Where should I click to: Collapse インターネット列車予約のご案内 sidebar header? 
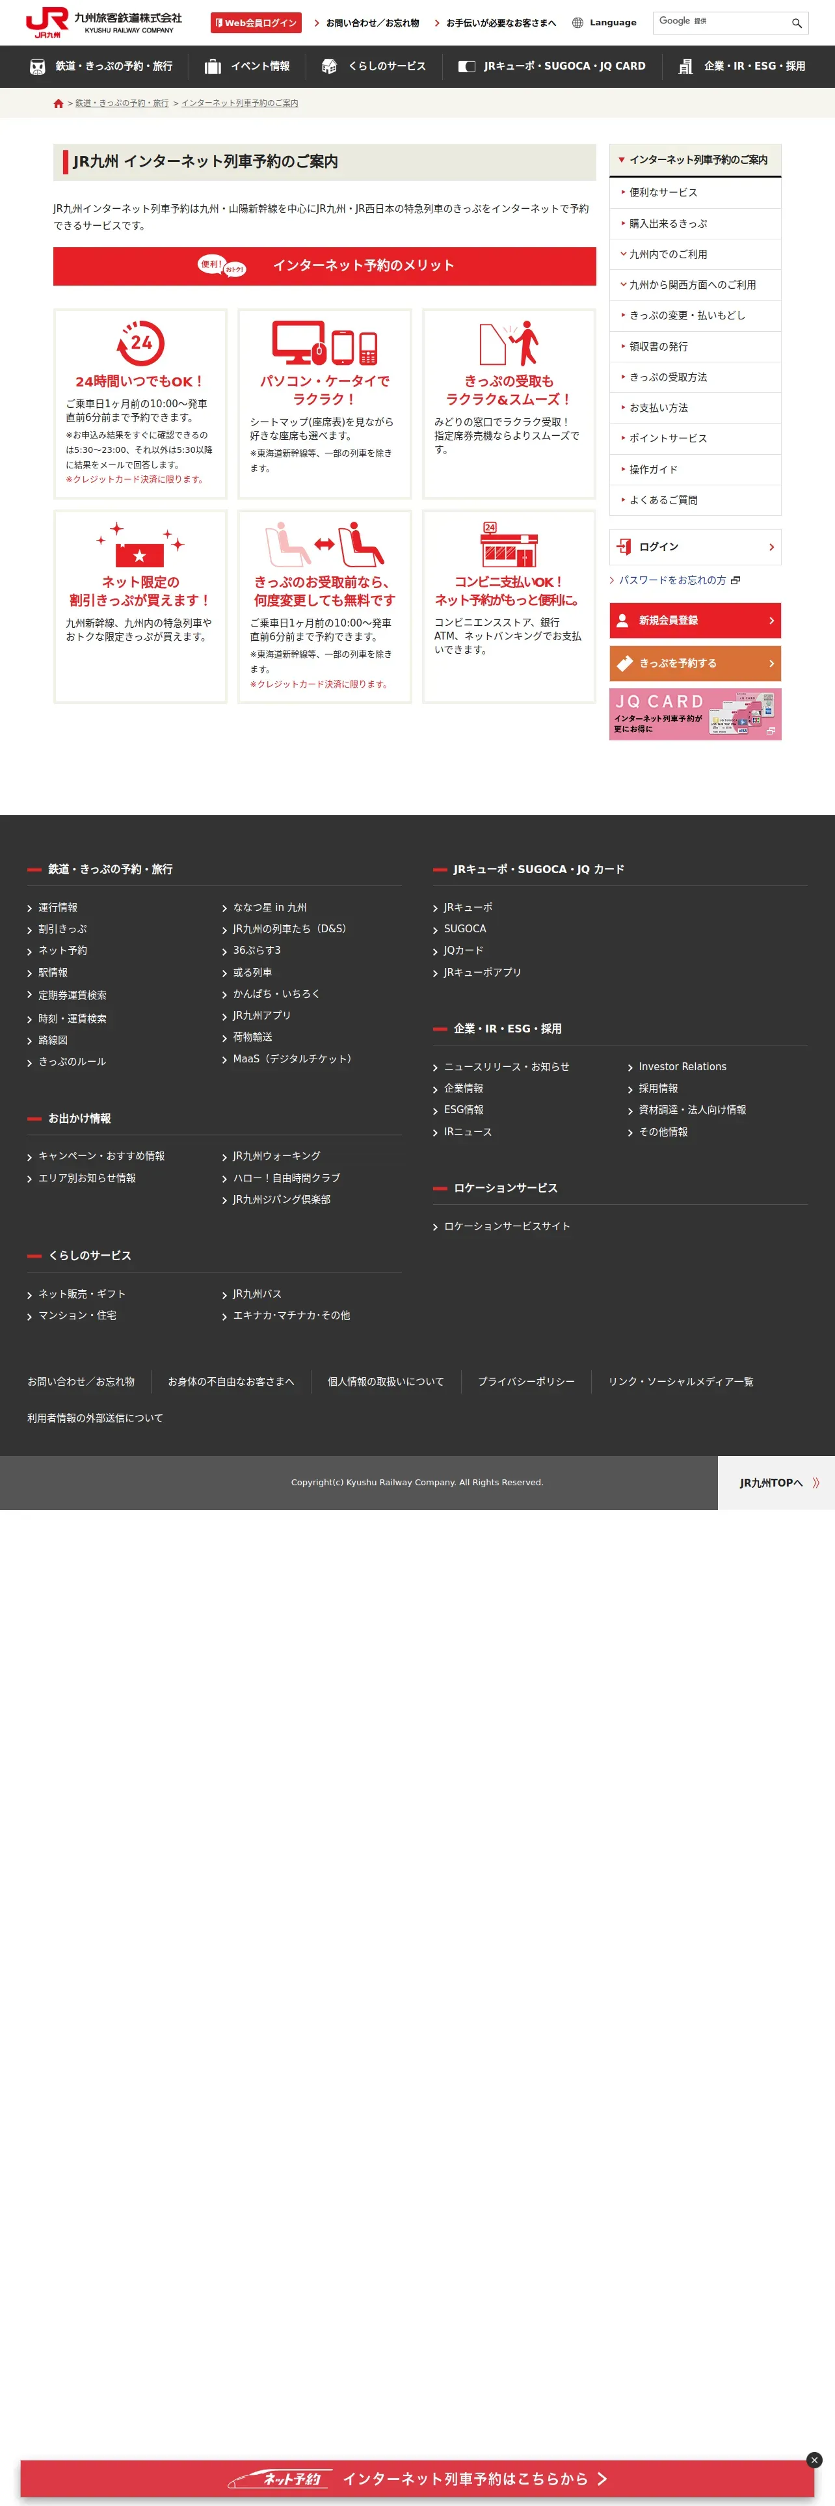coord(695,161)
